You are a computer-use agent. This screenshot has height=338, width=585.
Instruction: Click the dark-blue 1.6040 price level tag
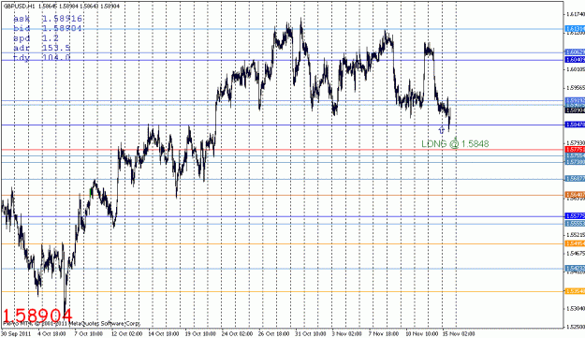pyautogui.click(x=575, y=60)
